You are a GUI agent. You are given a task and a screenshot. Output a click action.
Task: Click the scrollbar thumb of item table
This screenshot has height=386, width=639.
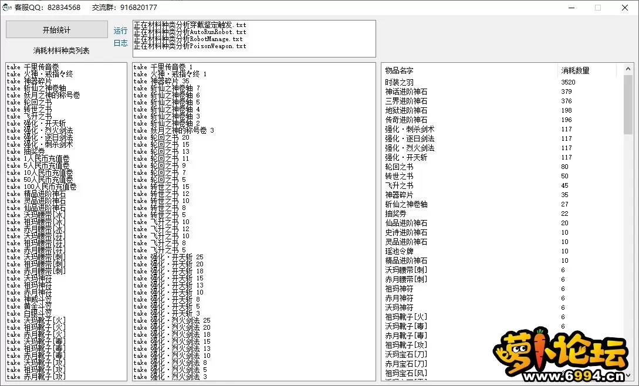(x=628, y=104)
